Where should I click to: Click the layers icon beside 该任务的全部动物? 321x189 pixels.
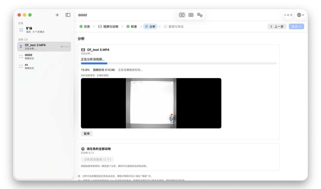83,149
